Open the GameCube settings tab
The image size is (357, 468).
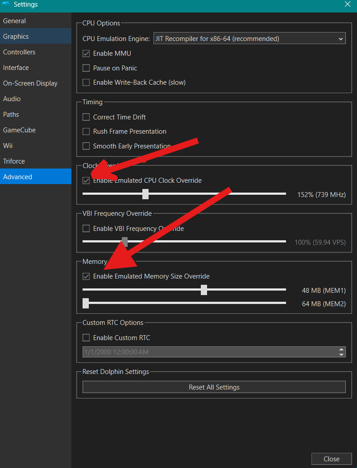36,130
